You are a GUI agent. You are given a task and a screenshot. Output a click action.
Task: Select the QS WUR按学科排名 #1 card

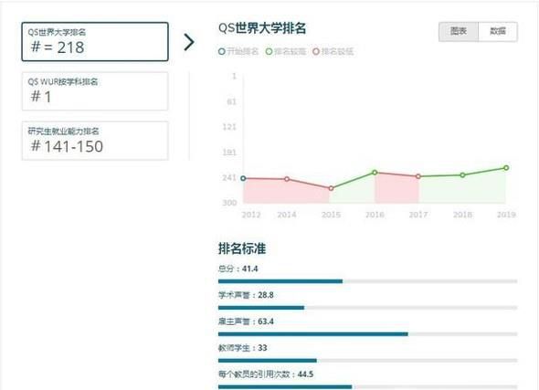point(95,91)
